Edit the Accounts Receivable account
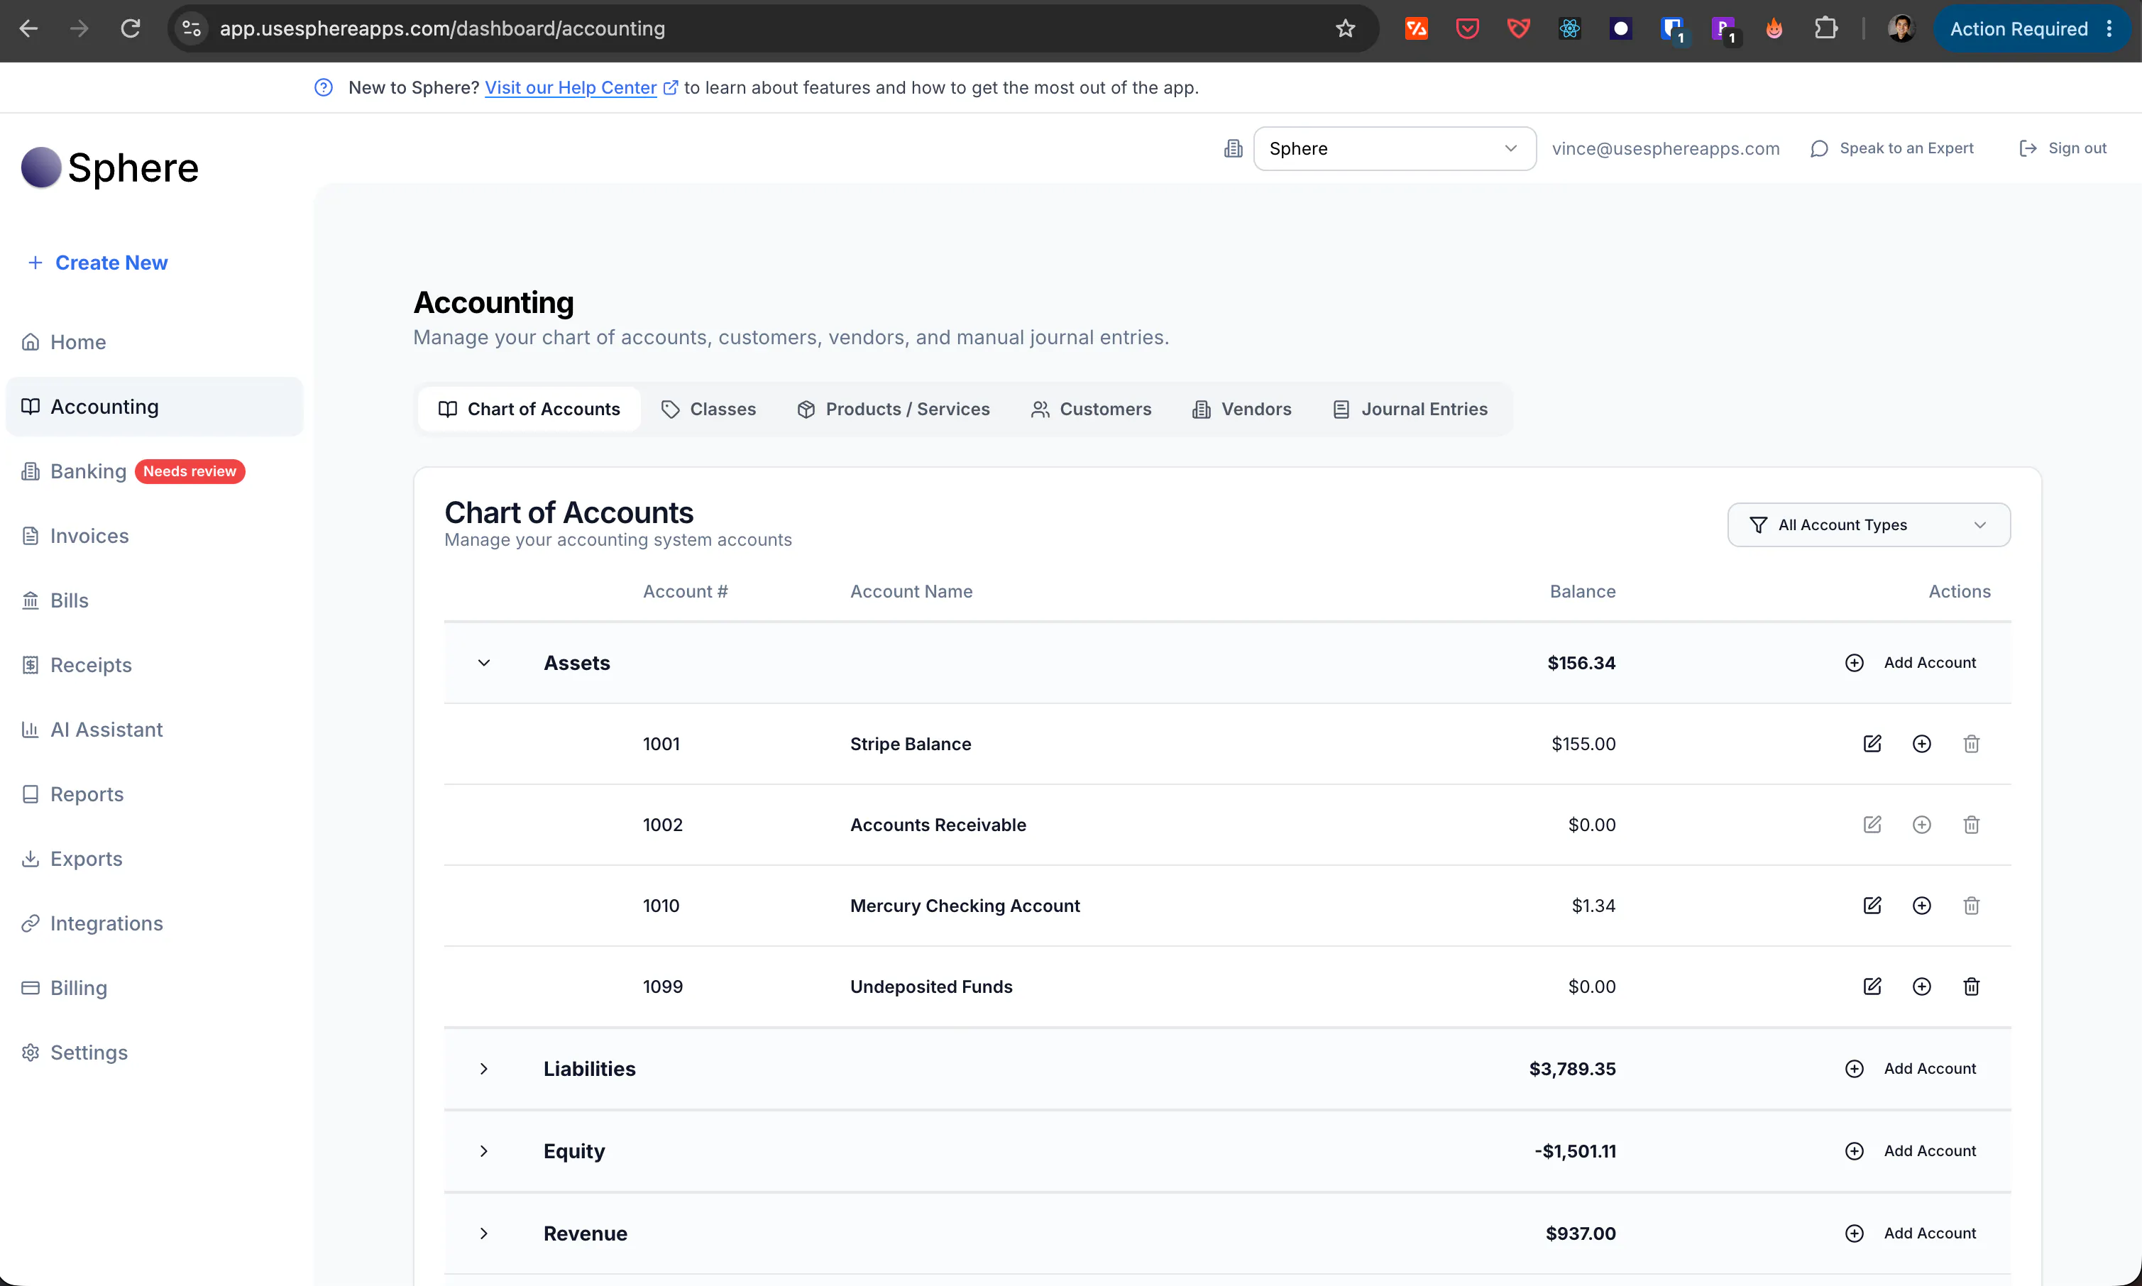This screenshot has width=2142, height=1286. pos(1872,824)
